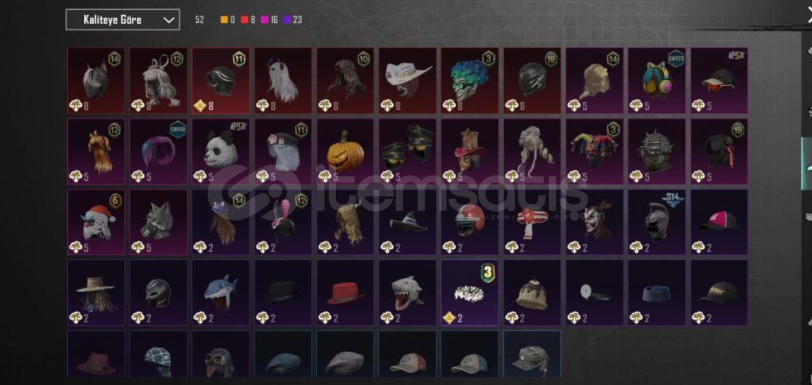Choose the white flower crown item
Screen dimensions: 812x385
pyautogui.click(x=470, y=293)
